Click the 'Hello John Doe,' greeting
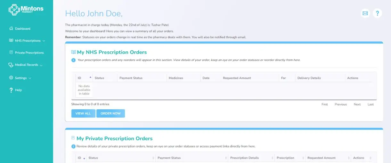The width and height of the screenshot is (391, 163). tap(94, 13)
